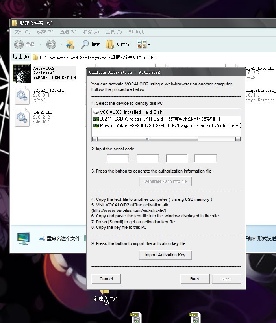The height and width of the screenshot is (323, 276).
Task: Open the Views icon in toolbar
Action: 142,44
